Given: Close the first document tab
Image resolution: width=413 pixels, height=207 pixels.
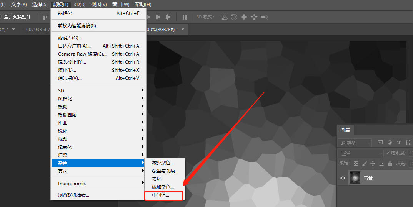Looking at the screenshot, I should point(13,29).
